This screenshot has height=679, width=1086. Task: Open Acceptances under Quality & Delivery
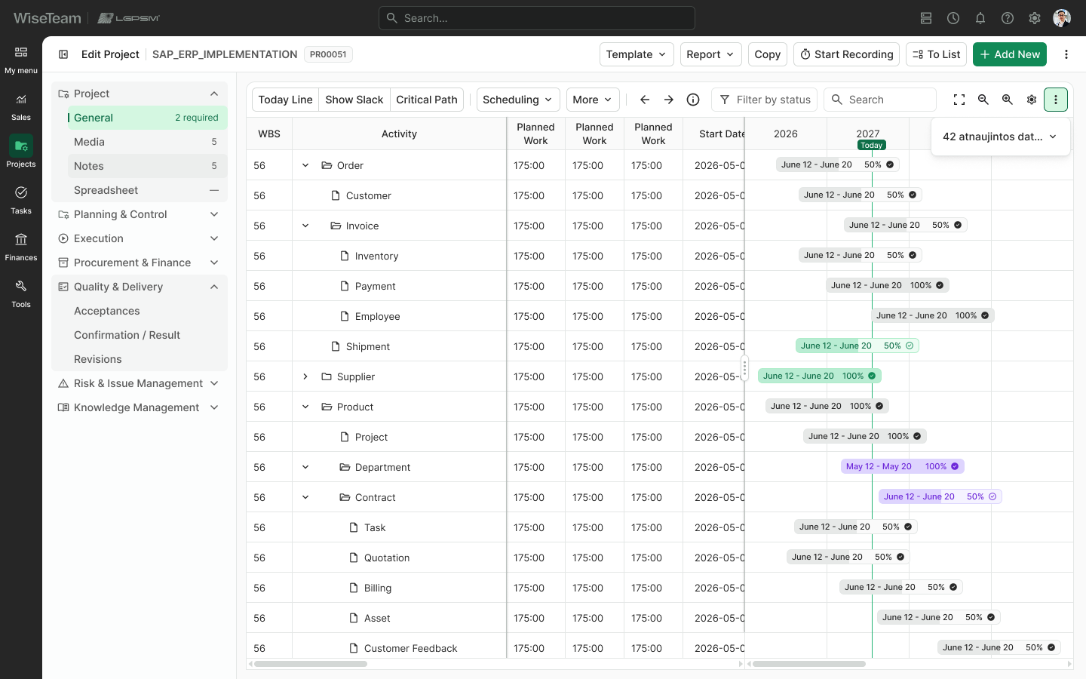(x=147, y=311)
